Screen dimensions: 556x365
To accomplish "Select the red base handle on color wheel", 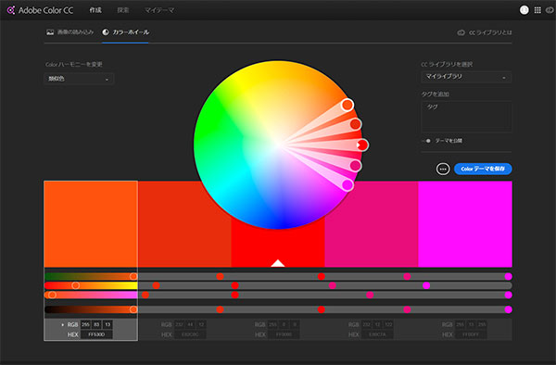I will point(362,145).
